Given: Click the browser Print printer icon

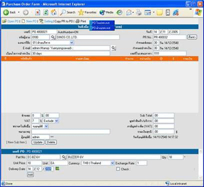Looking at the screenshot, I should pos(138,12).
